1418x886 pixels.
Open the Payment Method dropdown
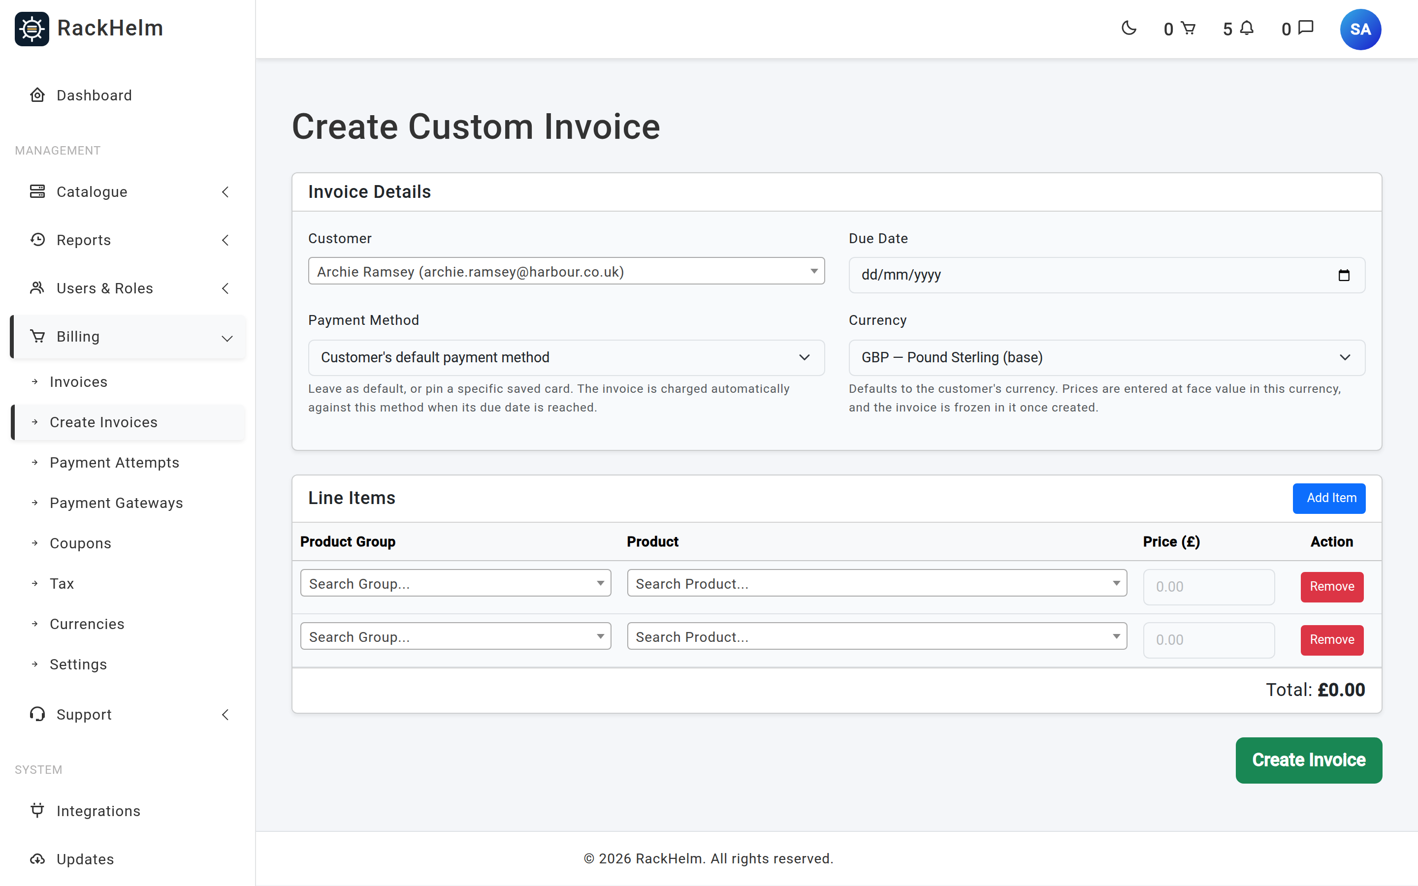pyautogui.click(x=566, y=357)
